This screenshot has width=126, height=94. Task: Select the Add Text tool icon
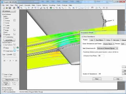click(73, 8)
